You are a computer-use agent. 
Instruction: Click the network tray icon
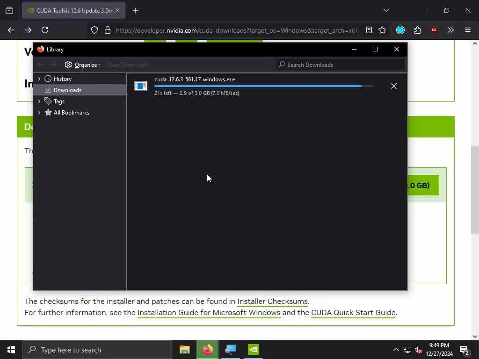point(407,350)
